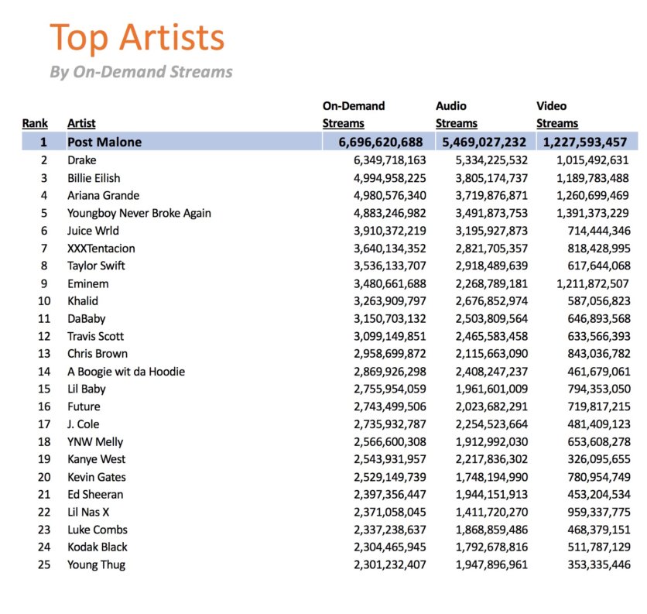Click the Top Artists title
The height and width of the screenshot is (614, 647).
(x=137, y=37)
